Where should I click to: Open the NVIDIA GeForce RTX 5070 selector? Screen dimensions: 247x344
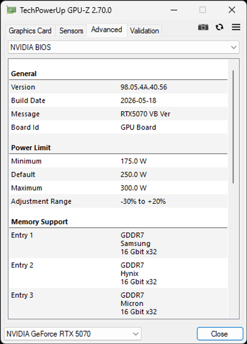[73, 334]
